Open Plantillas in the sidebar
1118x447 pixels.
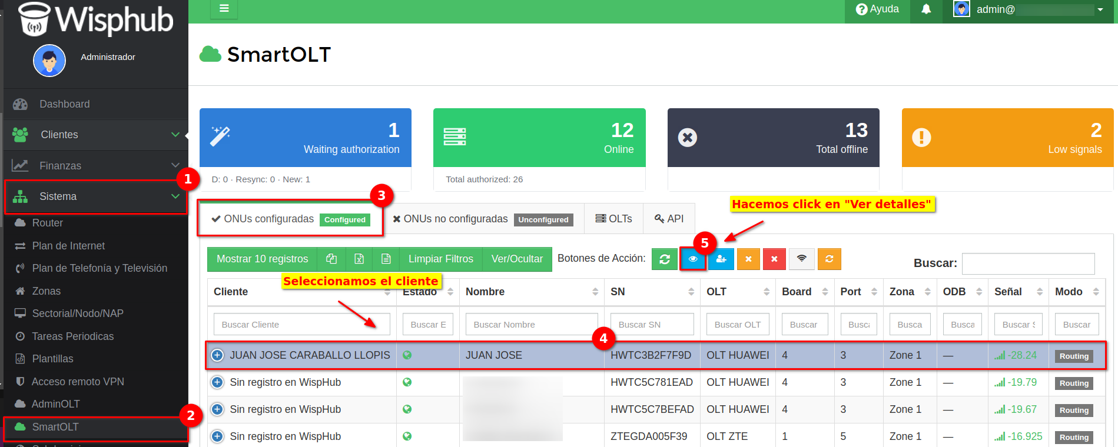[52, 359]
